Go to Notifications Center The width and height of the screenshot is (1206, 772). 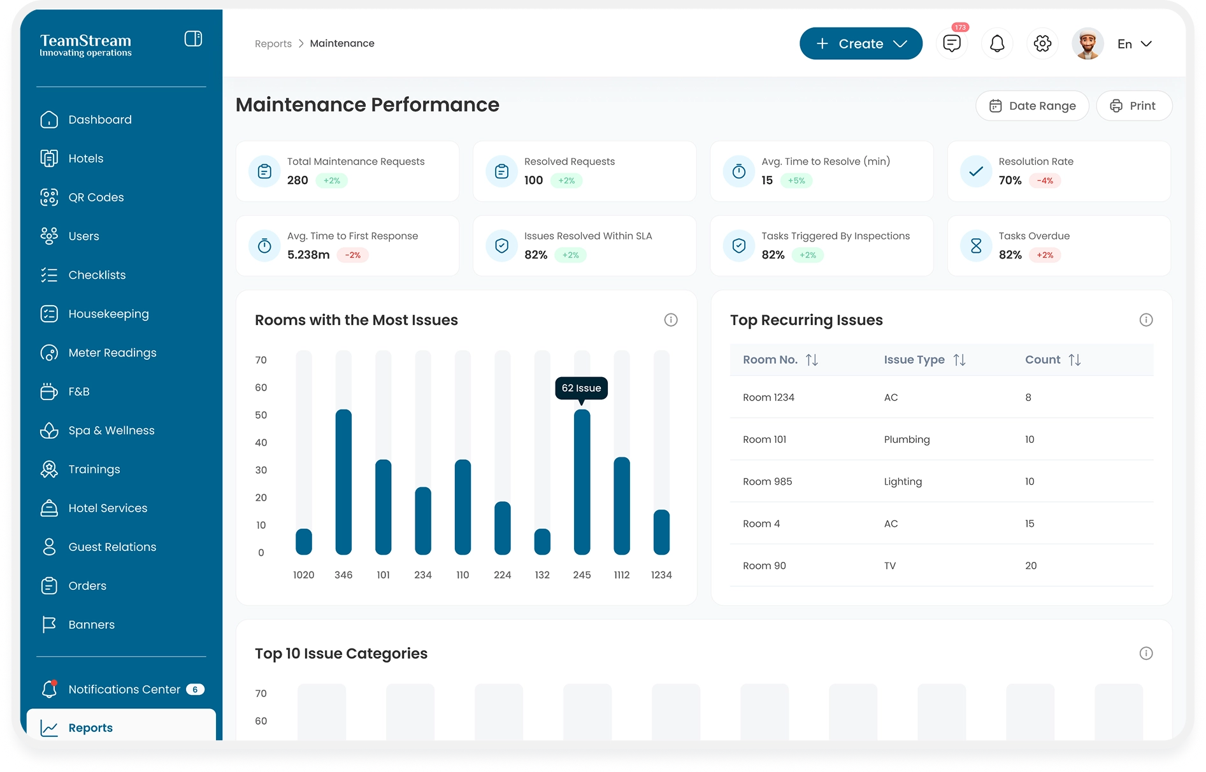click(124, 689)
